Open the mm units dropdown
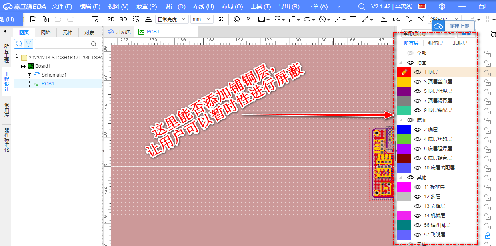The image size is (496, 246). pos(202,19)
